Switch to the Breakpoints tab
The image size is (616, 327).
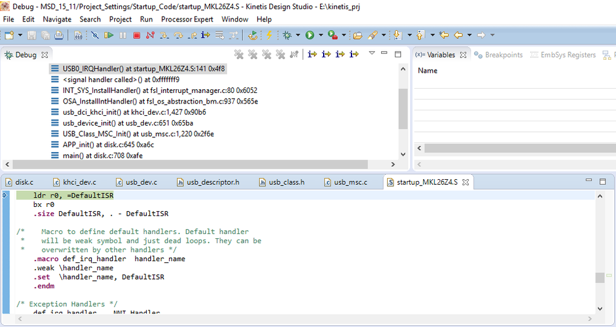click(x=498, y=55)
